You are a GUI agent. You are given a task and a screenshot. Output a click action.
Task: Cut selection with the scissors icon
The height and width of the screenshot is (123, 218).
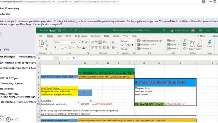click(46, 41)
